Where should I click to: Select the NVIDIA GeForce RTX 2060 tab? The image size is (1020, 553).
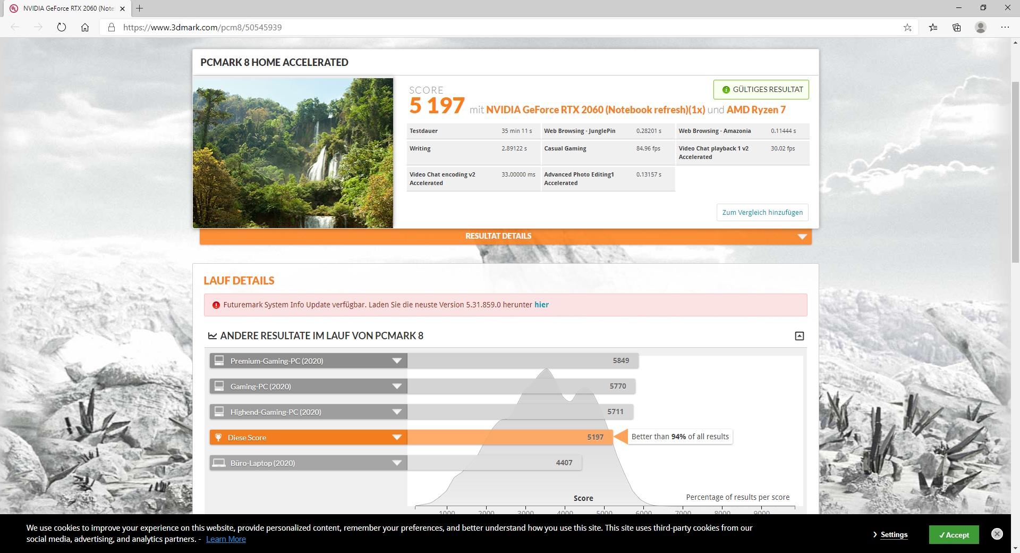click(68, 9)
